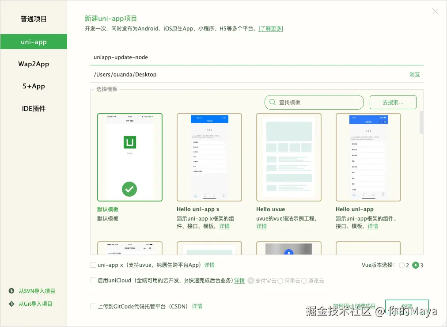
Task: Choose 阿里云 radio option
Action: tap(280, 281)
